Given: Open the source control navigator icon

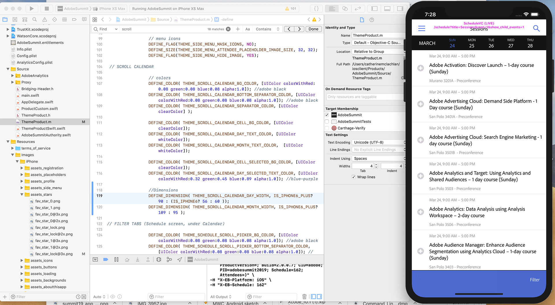Looking at the screenshot, I should pyautogui.click(x=15, y=20).
